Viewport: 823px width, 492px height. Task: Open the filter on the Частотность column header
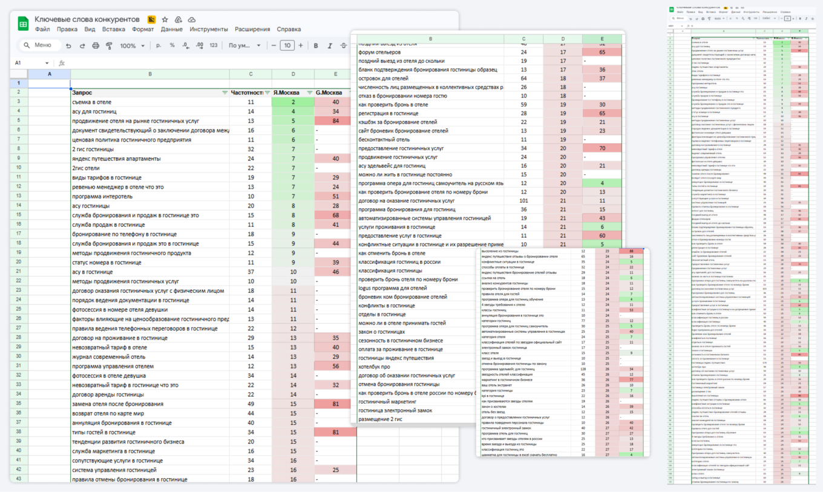coord(267,93)
